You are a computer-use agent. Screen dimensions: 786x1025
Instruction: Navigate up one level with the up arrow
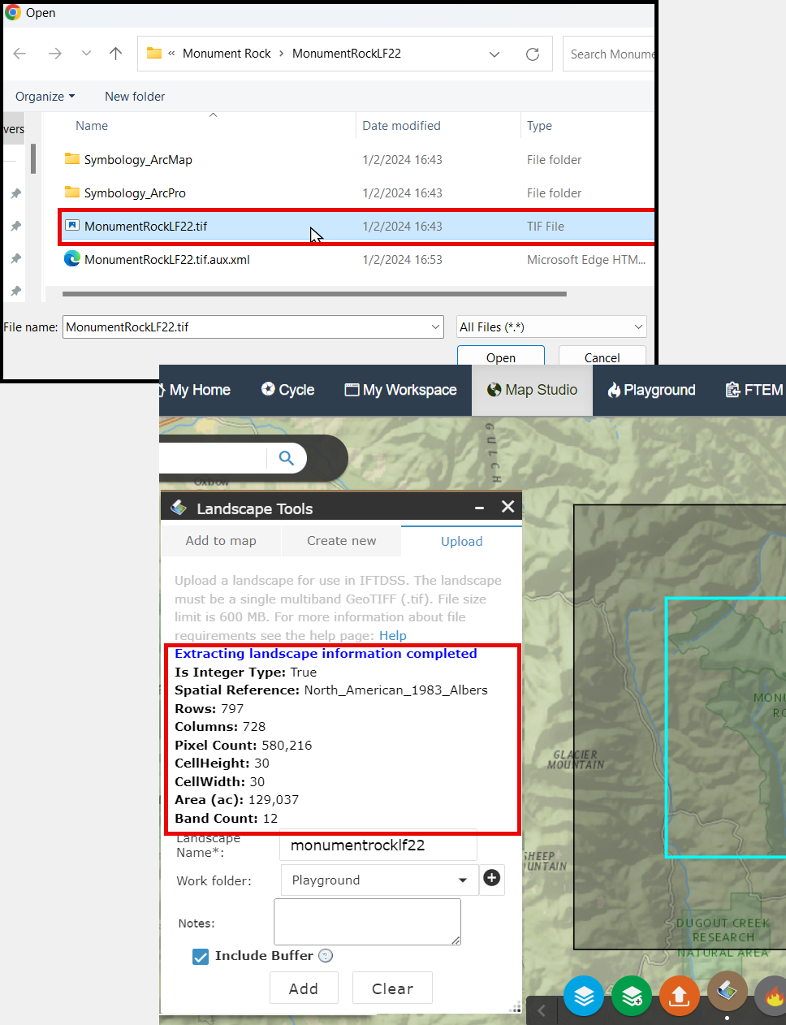(115, 54)
